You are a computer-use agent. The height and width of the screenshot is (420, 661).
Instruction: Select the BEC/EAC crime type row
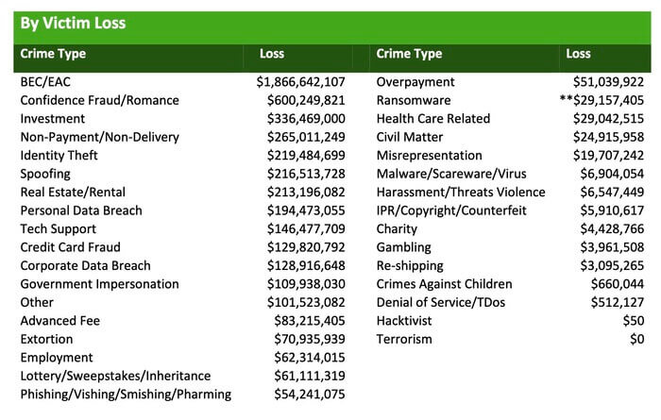tap(47, 82)
